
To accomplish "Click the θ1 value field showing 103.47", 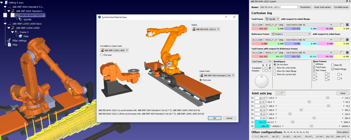I will [x=260, y=98].
